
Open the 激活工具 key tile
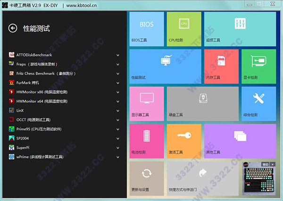tap(184, 141)
